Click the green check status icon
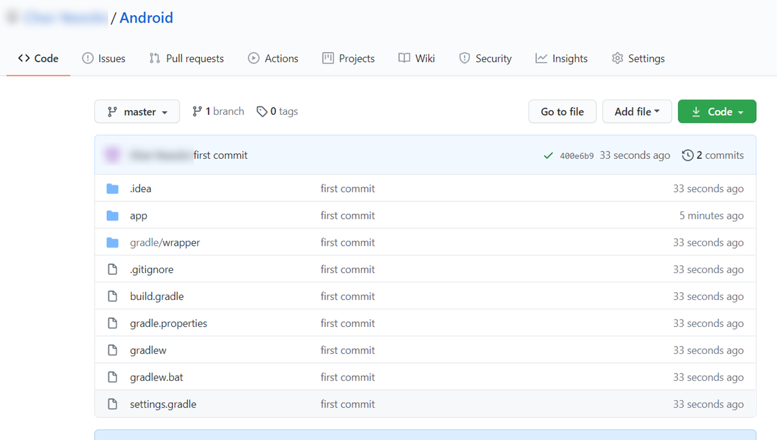This screenshot has height=440, width=777. pyautogui.click(x=549, y=156)
